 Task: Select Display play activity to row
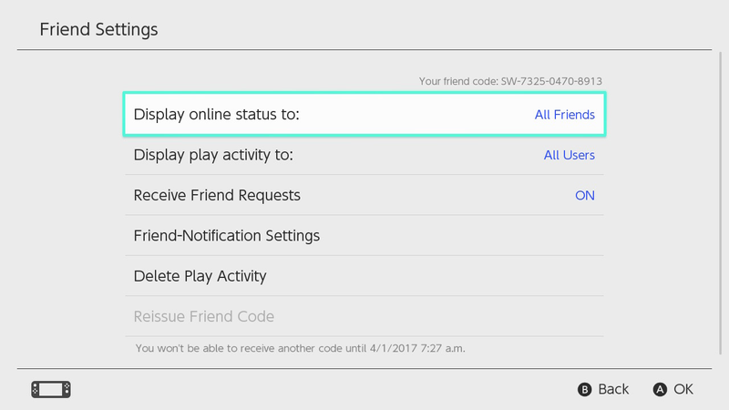point(364,155)
